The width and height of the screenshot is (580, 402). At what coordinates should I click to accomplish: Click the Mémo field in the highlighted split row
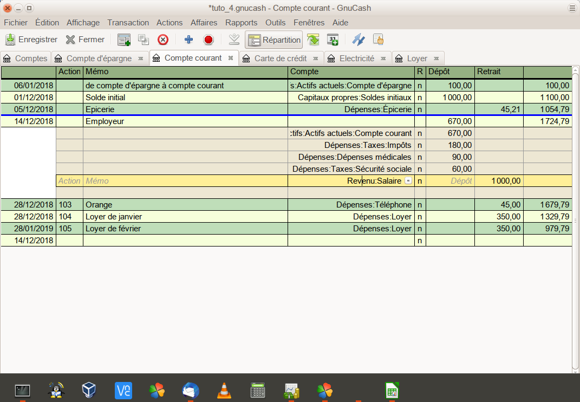point(185,181)
